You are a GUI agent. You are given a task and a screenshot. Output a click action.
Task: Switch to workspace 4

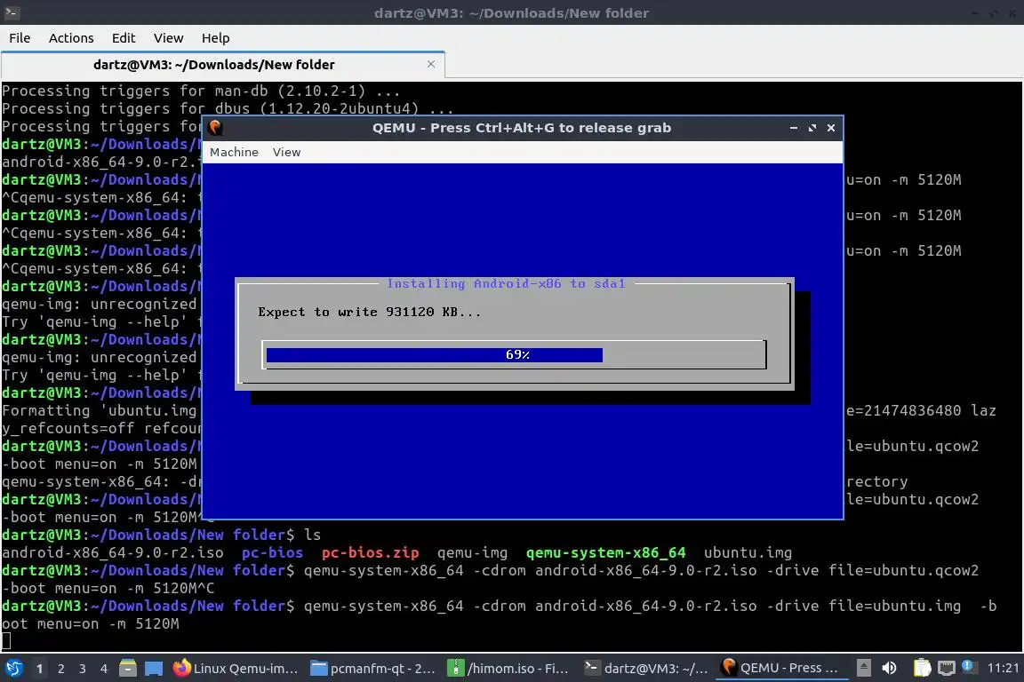click(104, 669)
